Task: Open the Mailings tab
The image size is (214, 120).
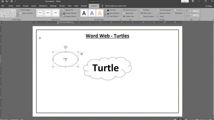Action: (x=53, y=6)
